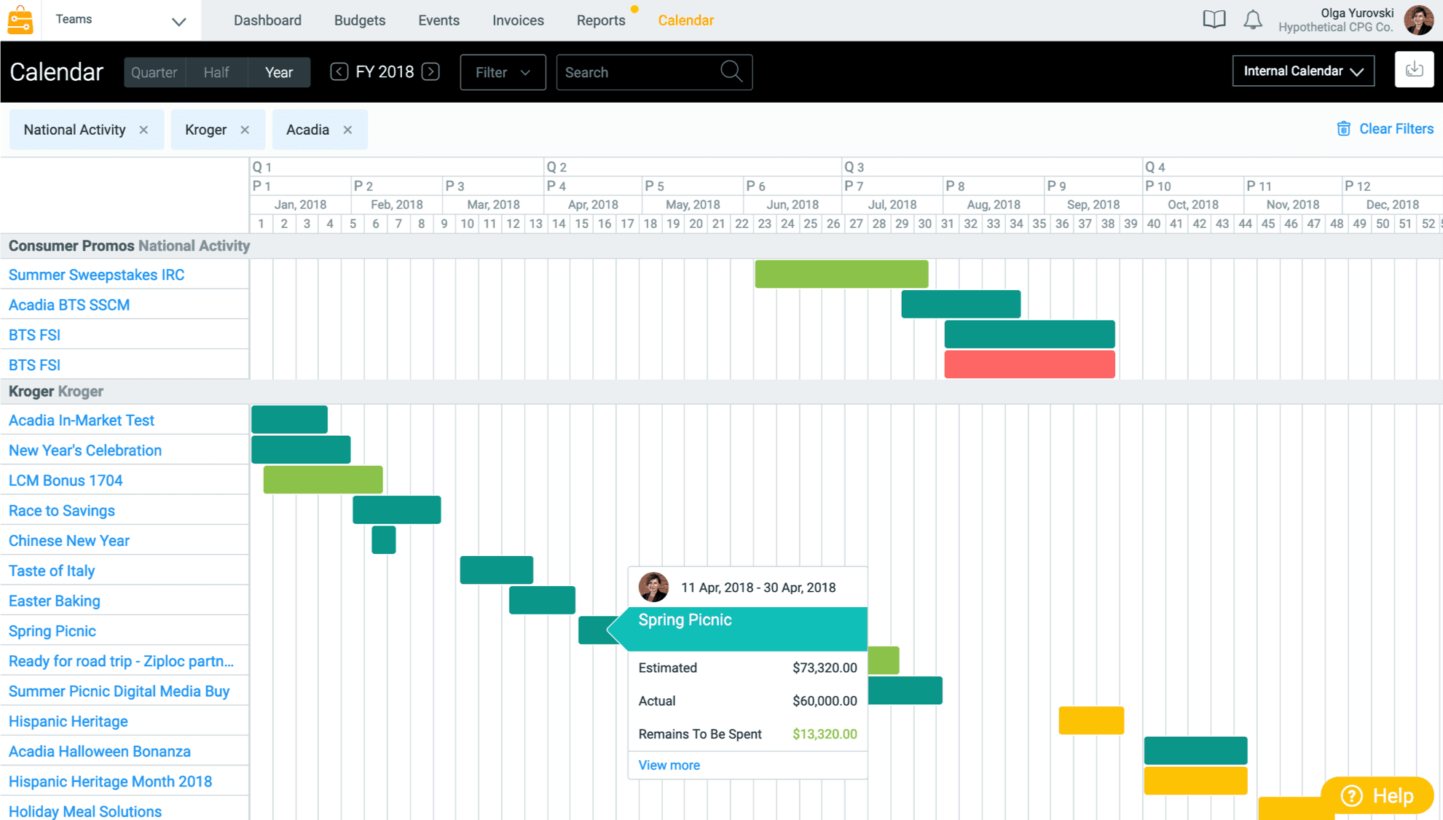This screenshot has width=1443, height=820.
Task: Click View more in Spring Picnic popup
Action: tap(669, 765)
